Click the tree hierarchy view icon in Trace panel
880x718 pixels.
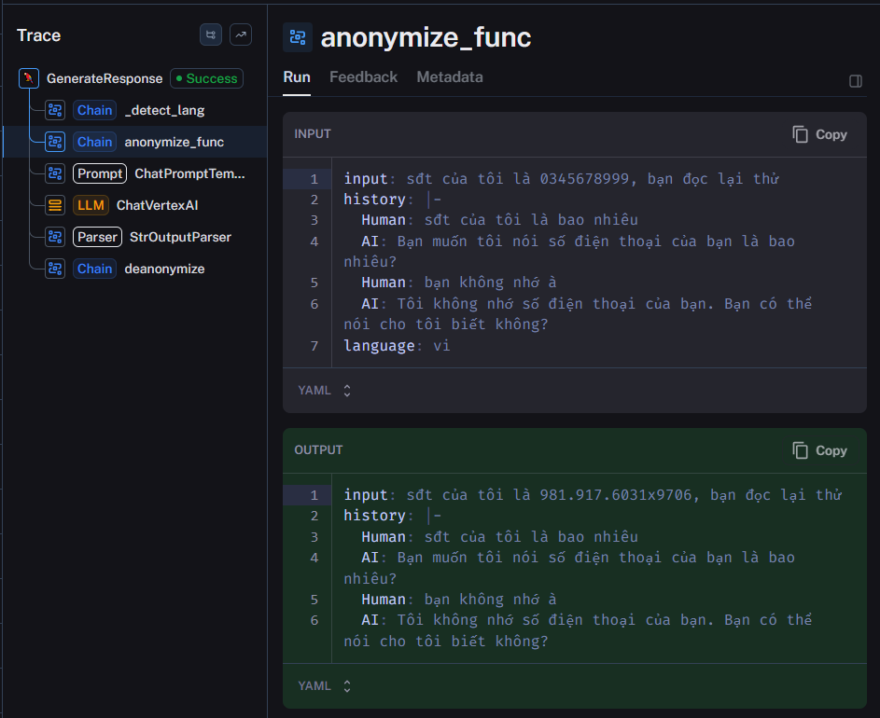[210, 35]
